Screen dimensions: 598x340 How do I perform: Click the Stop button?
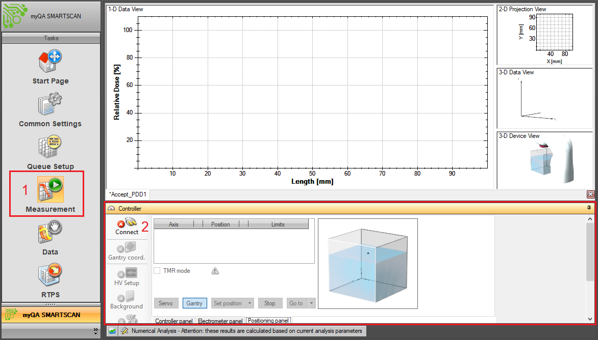269,303
